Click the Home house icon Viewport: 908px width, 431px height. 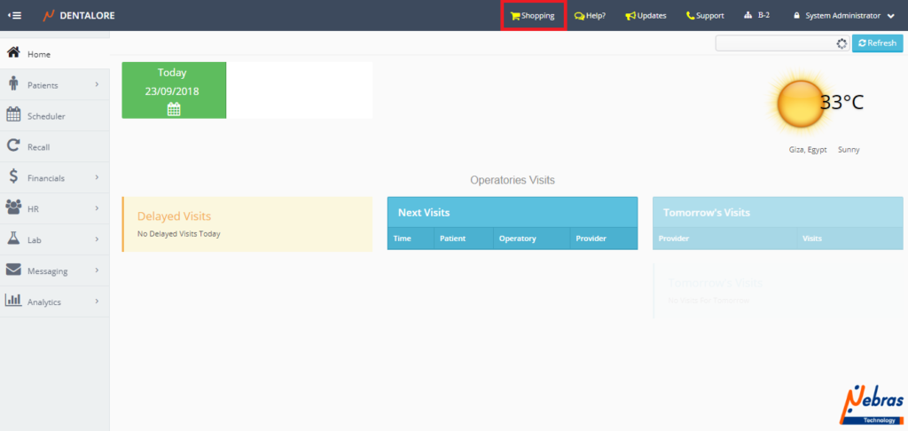coord(13,53)
